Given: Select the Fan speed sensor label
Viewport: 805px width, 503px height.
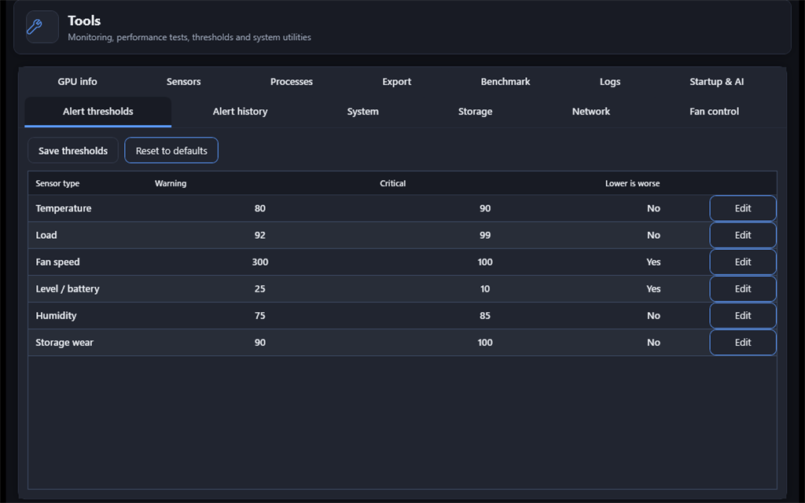Looking at the screenshot, I should coord(57,262).
